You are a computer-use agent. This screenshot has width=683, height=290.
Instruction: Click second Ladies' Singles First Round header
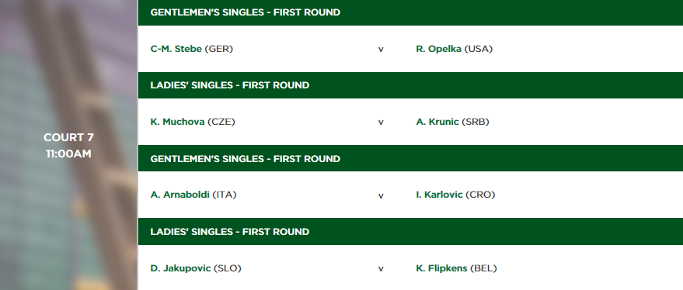[x=410, y=232]
